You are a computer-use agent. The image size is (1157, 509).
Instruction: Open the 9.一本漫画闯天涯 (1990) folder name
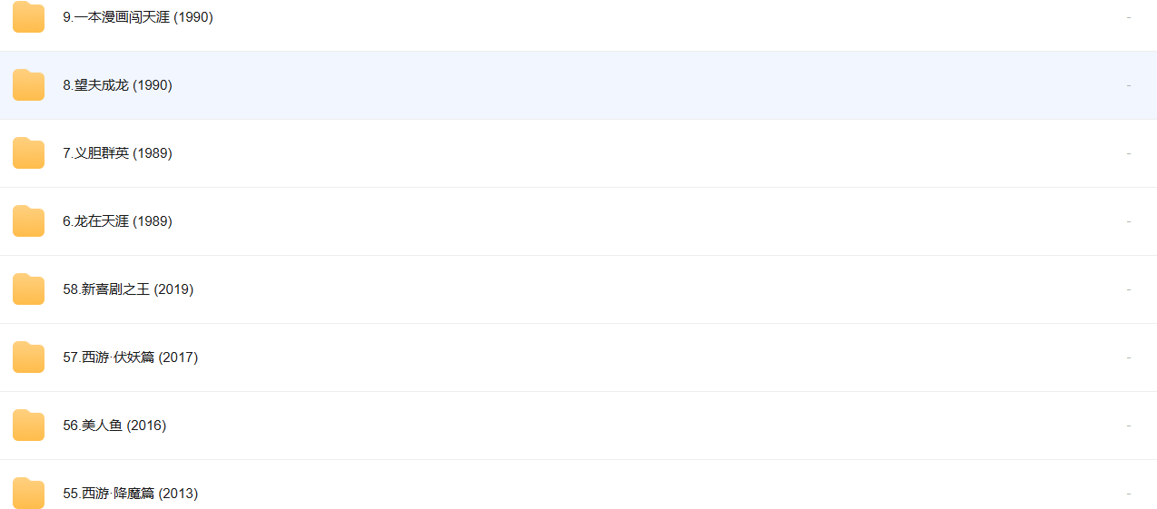coord(138,17)
